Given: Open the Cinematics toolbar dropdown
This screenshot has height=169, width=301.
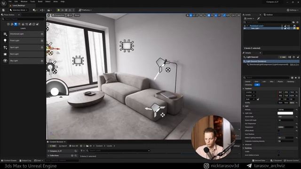Looking at the screenshot, I should coord(49,10).
